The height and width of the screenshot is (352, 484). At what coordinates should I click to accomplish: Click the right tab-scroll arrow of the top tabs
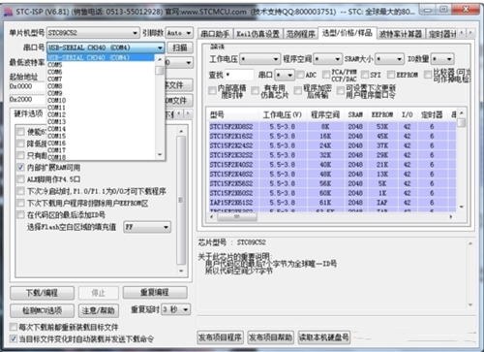tap(470, 32)
